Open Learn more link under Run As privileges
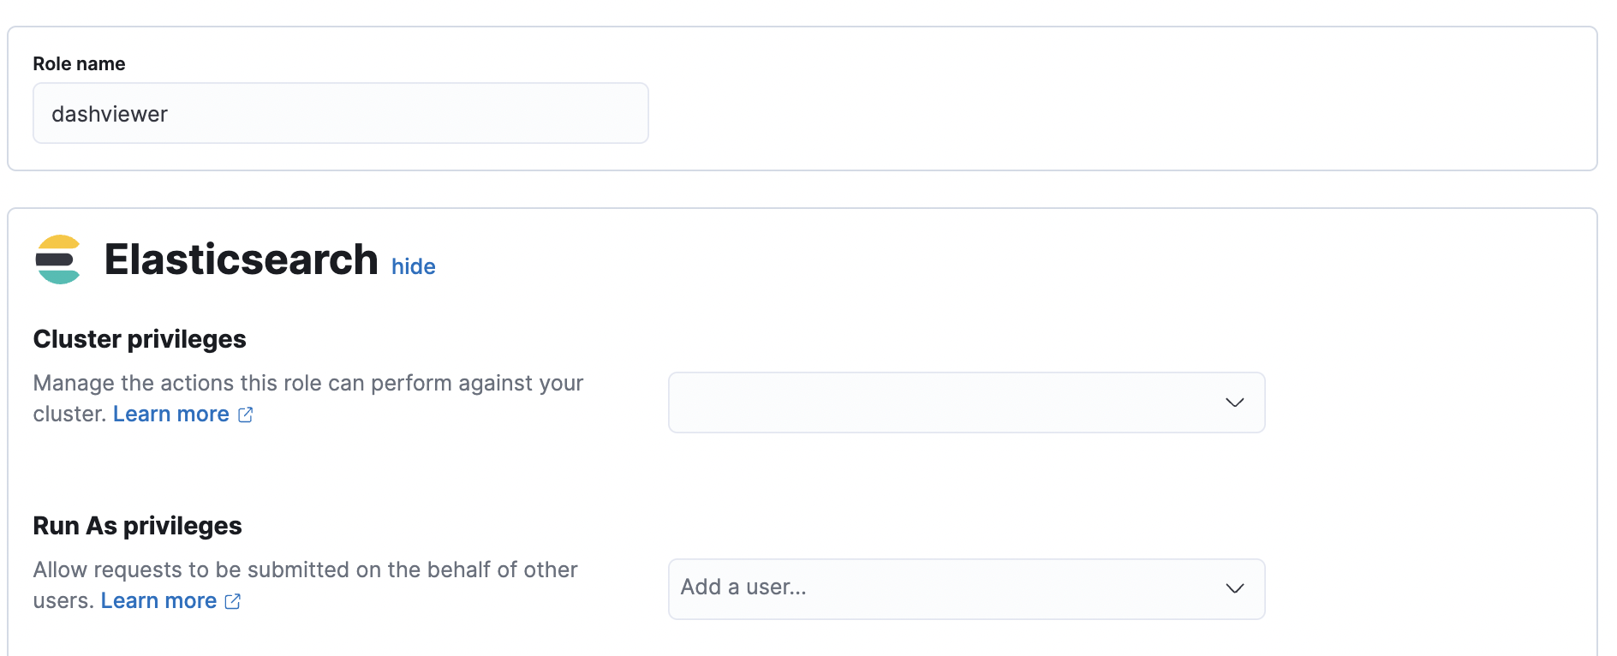Screen dimensions: 1617x656 (x=158, y=600)
